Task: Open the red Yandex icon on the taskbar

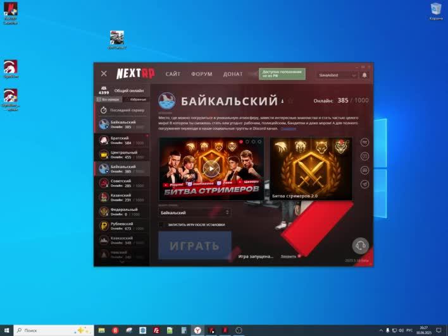Action: click(115, 330)
